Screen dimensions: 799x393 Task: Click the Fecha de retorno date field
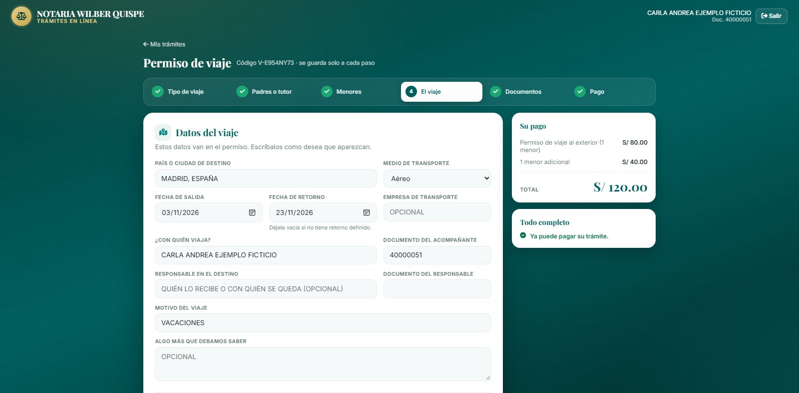(x=323, y=212)
